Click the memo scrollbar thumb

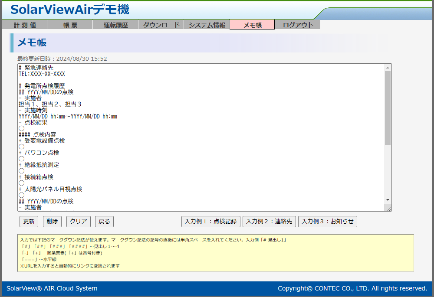[388, 108]
